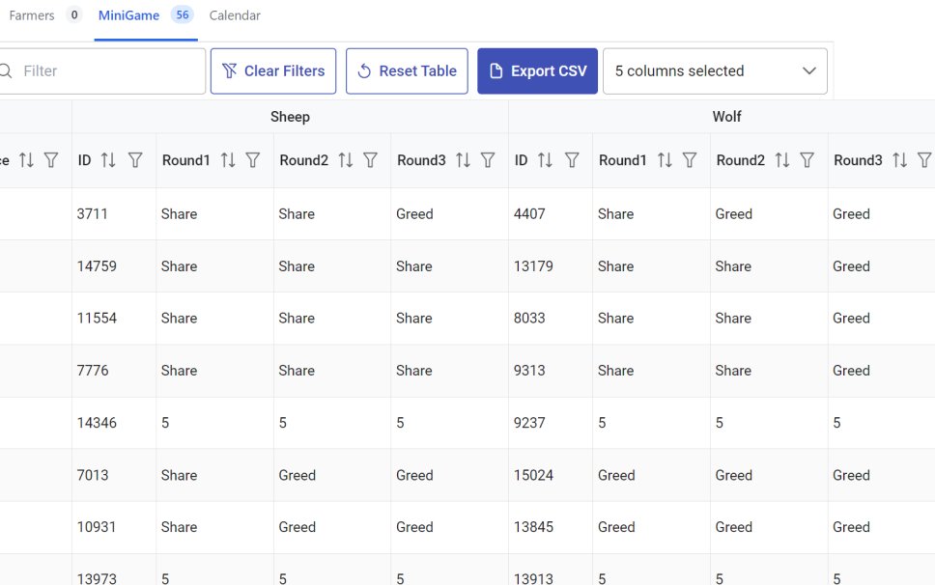Export table with Export CSV

[537, 70]
